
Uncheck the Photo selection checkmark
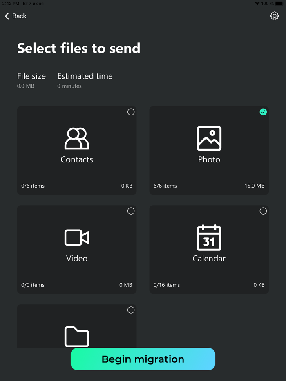[x=263, y=112]
